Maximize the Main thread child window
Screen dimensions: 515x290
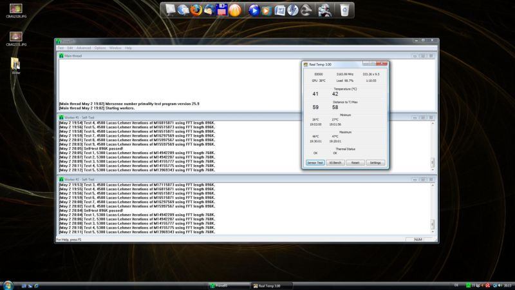coord(423,56)
